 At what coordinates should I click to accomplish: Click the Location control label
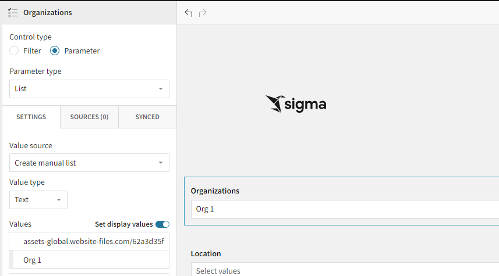pyautogui.click(x=206, y=253)
